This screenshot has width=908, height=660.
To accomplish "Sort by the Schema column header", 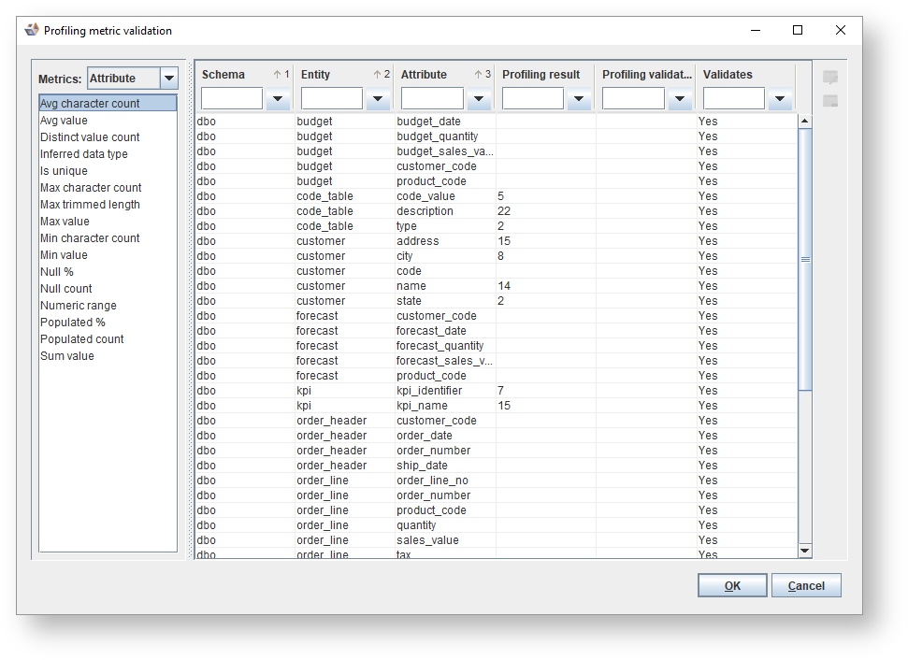I will click(245, 74).
